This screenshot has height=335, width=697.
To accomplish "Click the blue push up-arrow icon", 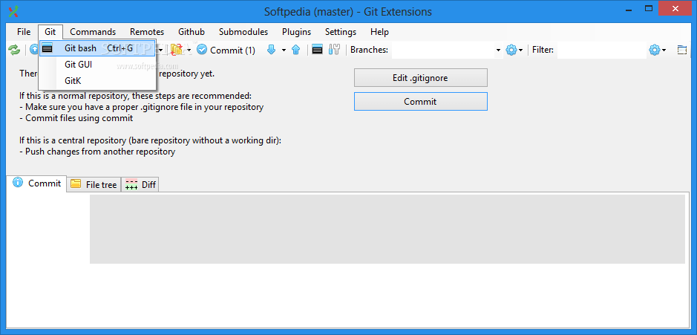I will click(295, 50).
